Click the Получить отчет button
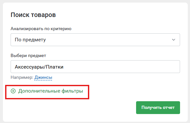This screenshot has width=190, height=123. 158,108
